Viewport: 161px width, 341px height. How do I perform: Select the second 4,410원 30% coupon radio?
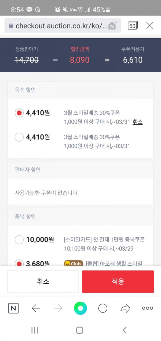19,137
